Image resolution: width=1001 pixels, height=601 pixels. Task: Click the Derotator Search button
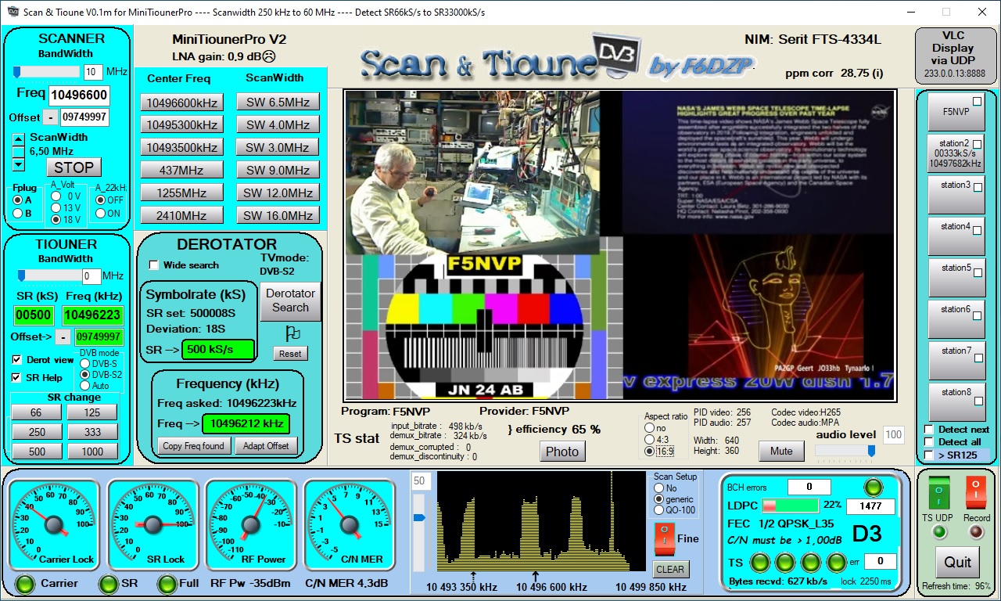[x=290, y=301]
